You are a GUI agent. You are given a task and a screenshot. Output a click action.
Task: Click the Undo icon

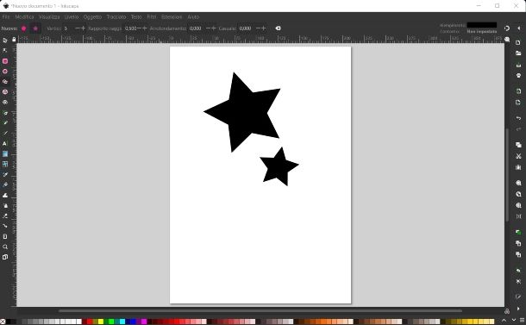click(518, 118)
